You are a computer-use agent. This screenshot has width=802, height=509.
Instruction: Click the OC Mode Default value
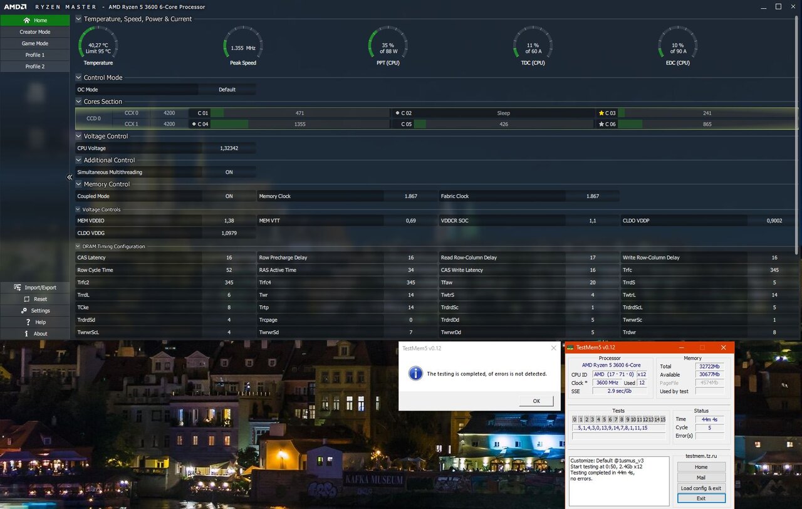tap(227, 90)
